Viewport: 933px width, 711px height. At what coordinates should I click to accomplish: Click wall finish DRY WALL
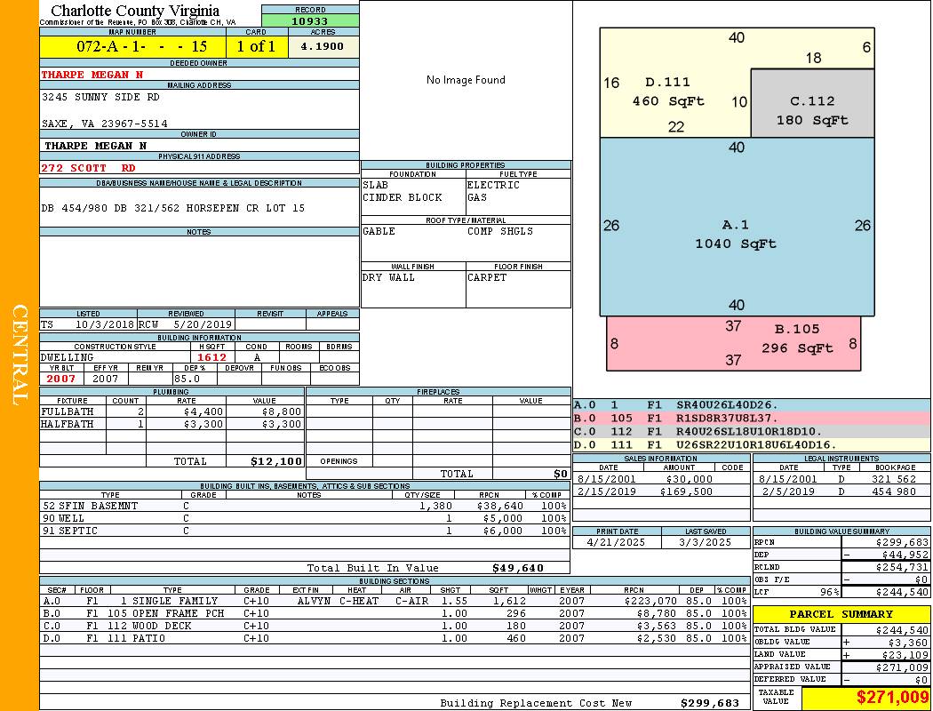point(388,278)
